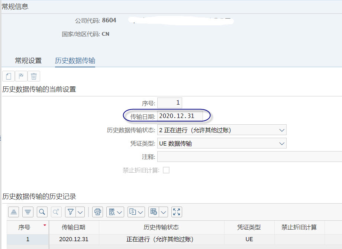Click the create new entry icon
342x249 pixels.
coord(9,76)
